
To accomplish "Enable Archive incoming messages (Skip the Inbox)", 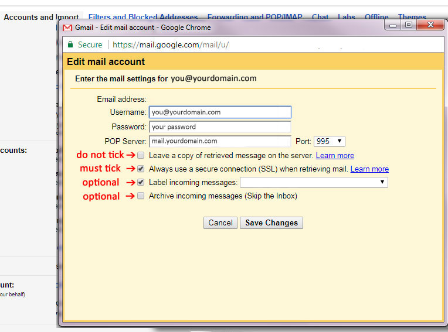I will click(x=141, y=196).
